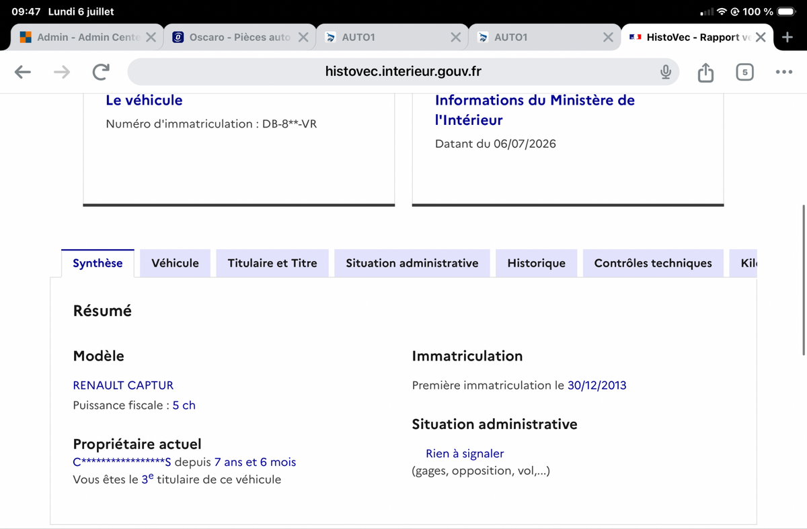Close the Oscaro - Pièces auto tab

click(x=303, y=38)
